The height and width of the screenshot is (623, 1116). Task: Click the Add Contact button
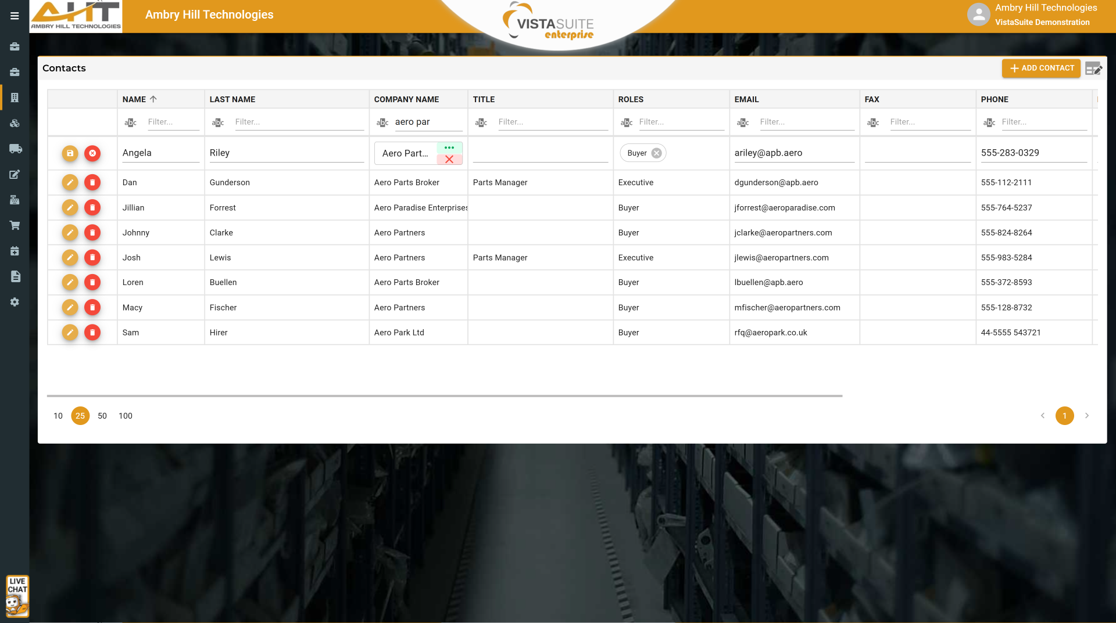point(1041,68)
